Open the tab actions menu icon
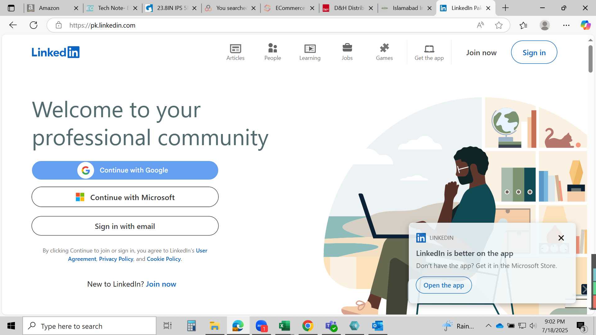 [x=11, y=8]
